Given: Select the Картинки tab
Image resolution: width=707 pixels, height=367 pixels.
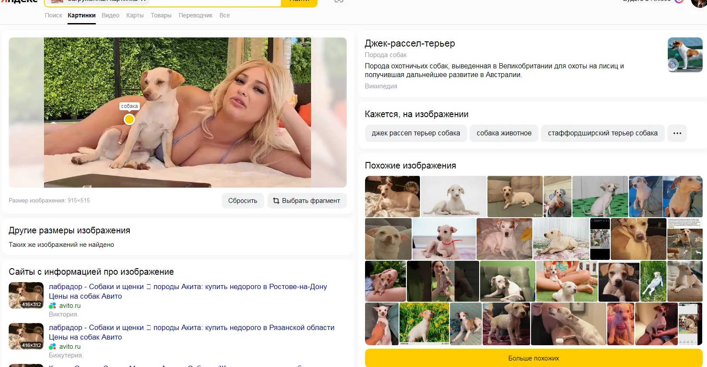Looking at the screenshot, I should (x=81, y=15).
